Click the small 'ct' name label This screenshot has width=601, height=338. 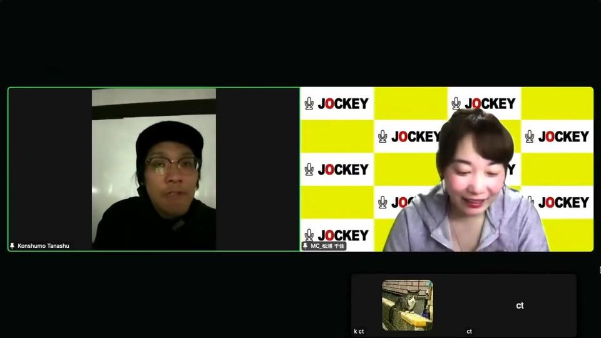pyautogui.click(x=469, y=332)
